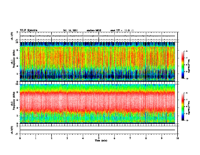Click the ch.1 voltage waveform trace

(x=97, y=36)
